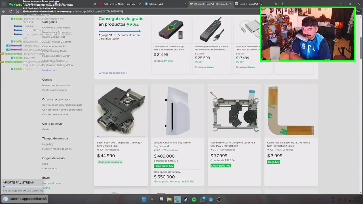Image resolution: width=363 pixels, height=204 pixels.
Task: Open Laser Kes-490a product image
Action: 121,111
